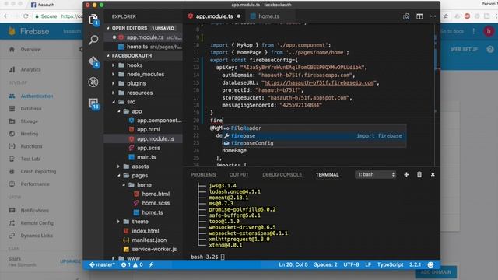This screenshot has width=498, height=280.
Task: Kill terminal with trash icon
Action: [419, 174]
